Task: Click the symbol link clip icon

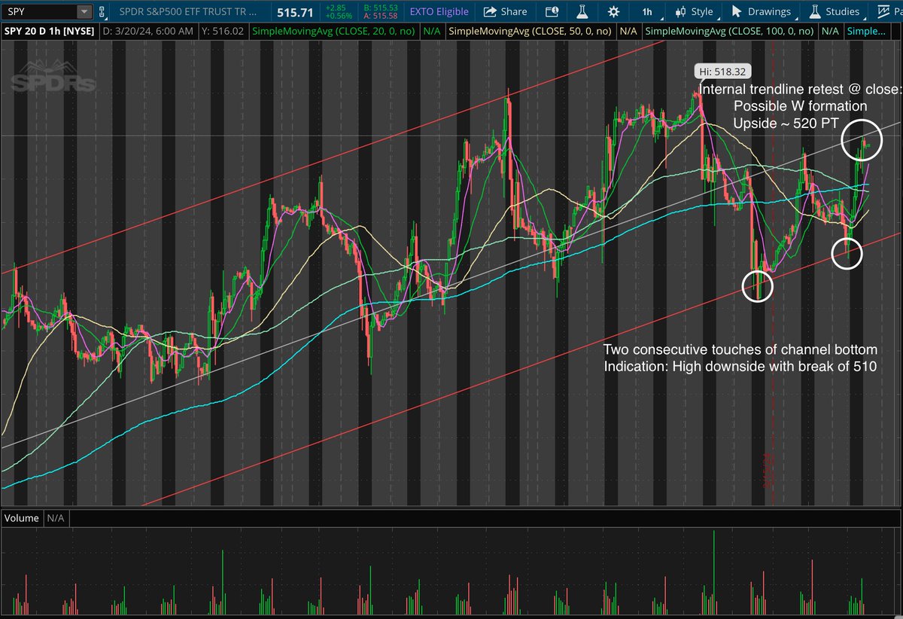Action: pos(103,11)
